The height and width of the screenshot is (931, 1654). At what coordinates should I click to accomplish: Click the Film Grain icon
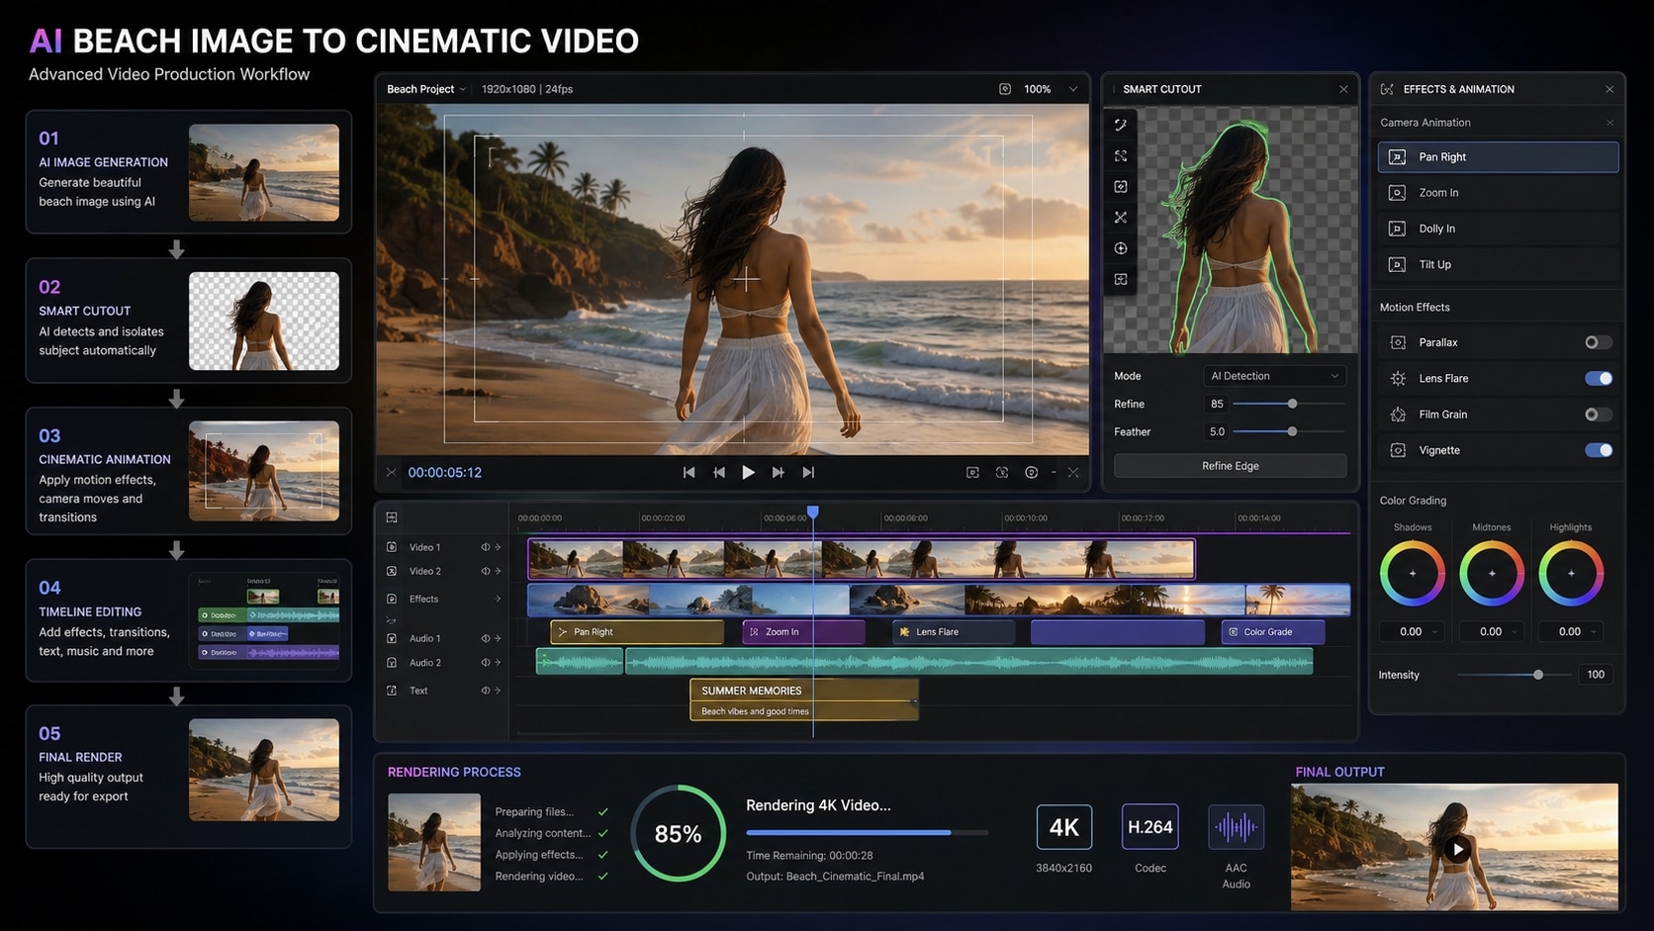[1398, 415]
